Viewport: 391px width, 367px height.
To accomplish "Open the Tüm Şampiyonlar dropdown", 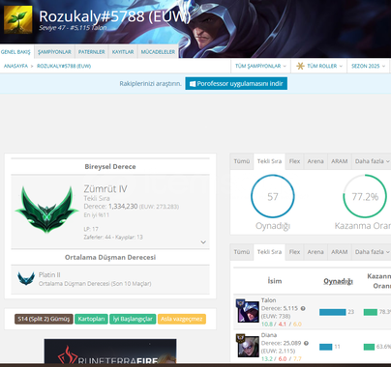I will pos(260,66).
